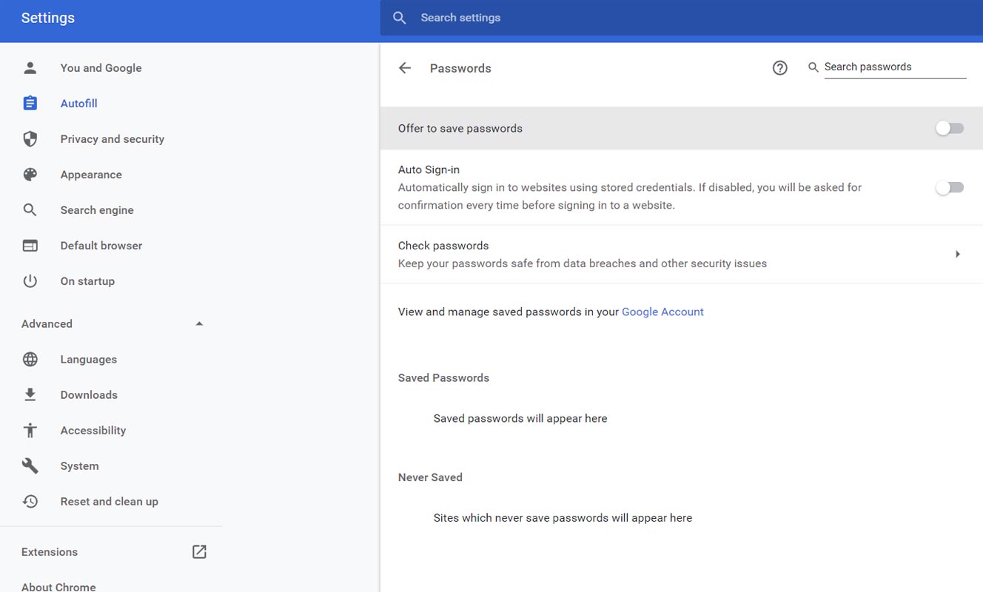Click the Reset and clean up history icon

30,502
